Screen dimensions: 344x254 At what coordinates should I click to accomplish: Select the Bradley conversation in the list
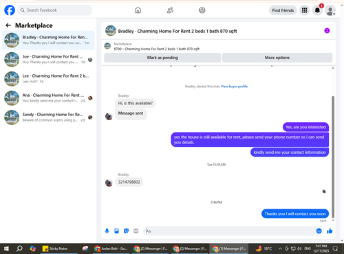[x=48, y=40]
